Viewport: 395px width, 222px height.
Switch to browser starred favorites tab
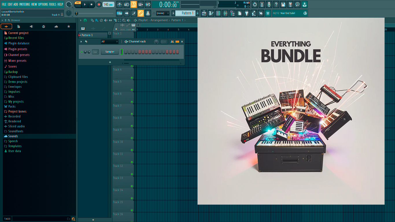tap(69, 27)
